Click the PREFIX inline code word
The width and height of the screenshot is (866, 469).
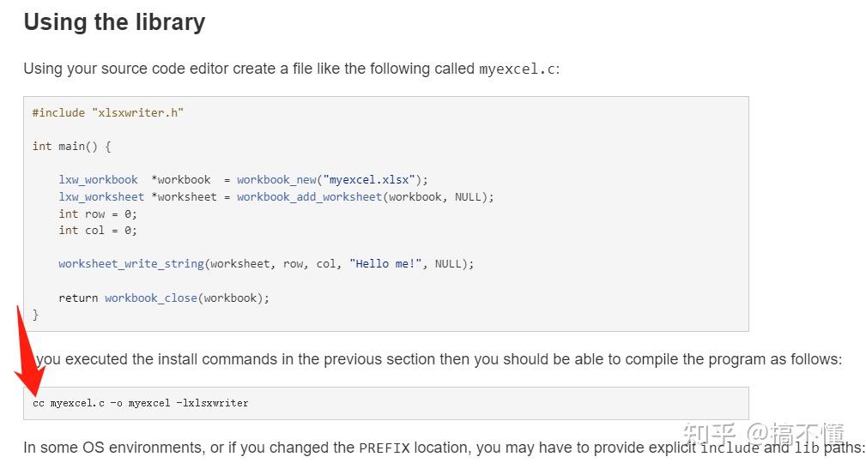point(385,448)
